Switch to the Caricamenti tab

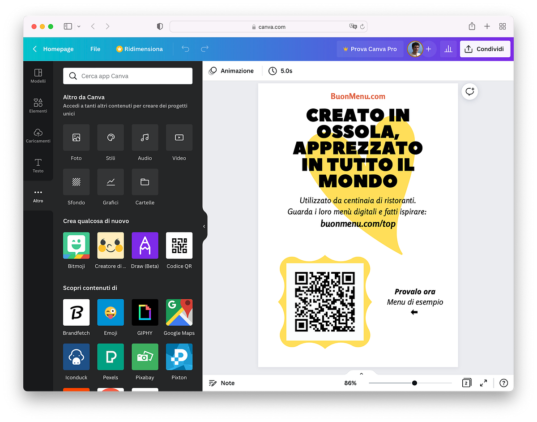(38, 136)
